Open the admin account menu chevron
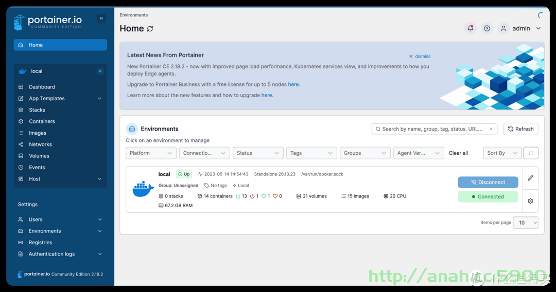The height and width of the screenshot is (292, 556). pyautogui.click(x=538, y=28)
